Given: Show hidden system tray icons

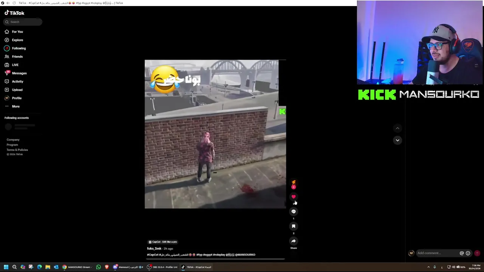Looking at the screenshot, I should pyautogui.click(x=428, y=267).
